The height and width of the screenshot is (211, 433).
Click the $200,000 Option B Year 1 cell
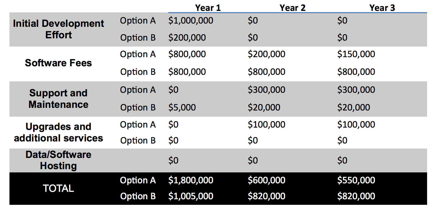[187, 38]
